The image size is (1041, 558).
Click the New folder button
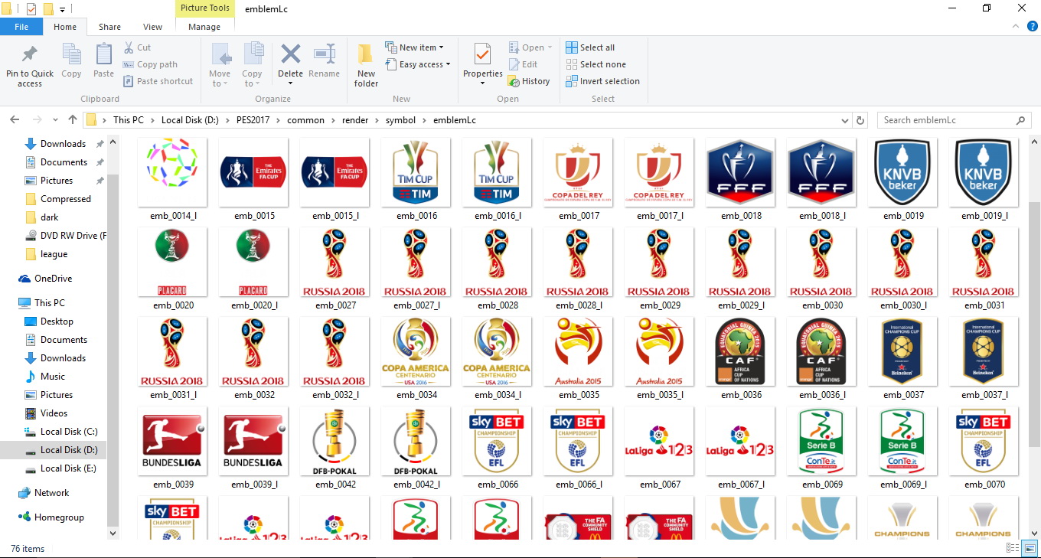click(365, 63)
